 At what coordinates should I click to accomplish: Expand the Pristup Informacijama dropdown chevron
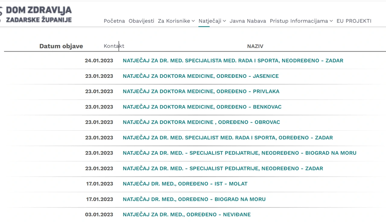[x=331, y=21]
